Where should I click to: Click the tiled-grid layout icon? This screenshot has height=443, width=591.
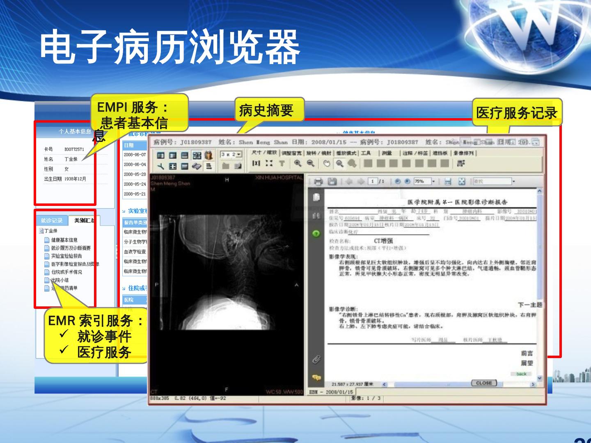coord(197,155)
